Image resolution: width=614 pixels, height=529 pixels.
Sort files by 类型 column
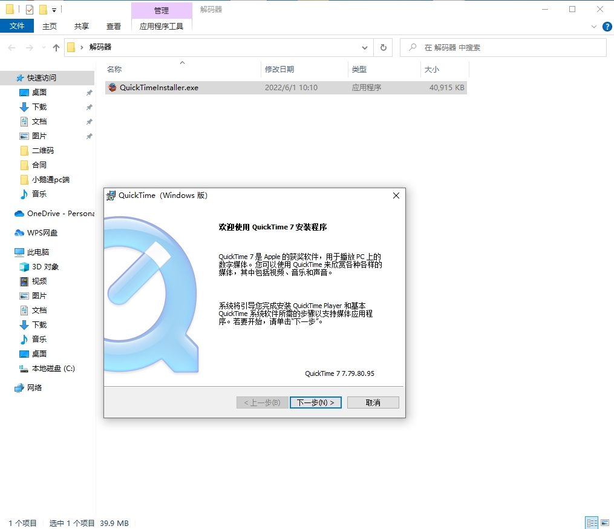click(384, 70)
